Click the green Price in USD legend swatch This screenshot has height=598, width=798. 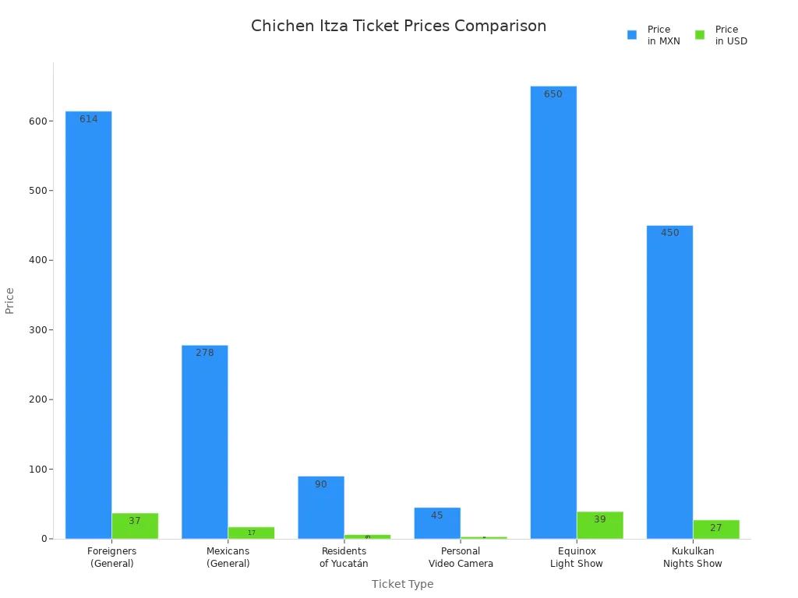tap(700, 35)
